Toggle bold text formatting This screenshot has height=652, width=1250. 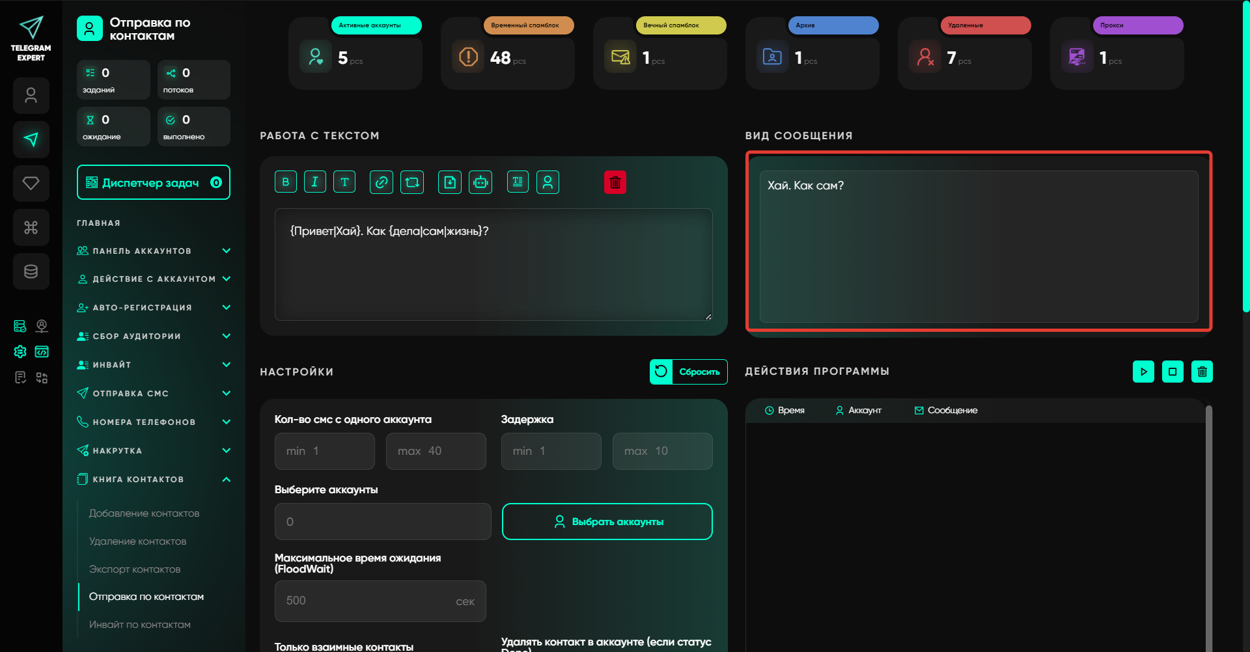[285, 182]
